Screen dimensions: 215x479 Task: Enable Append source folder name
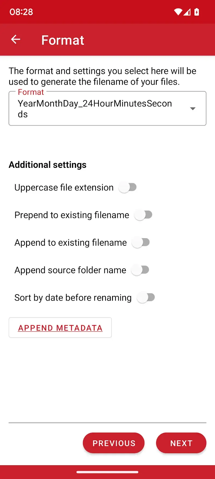point(140,270)
